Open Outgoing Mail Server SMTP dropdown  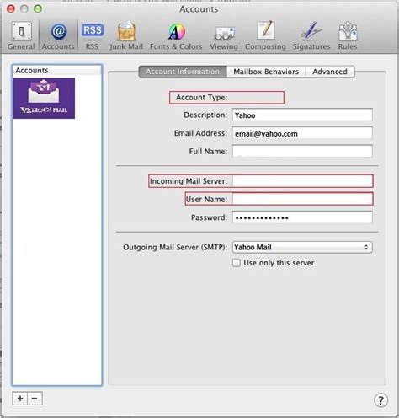click(x=302, y=247)
